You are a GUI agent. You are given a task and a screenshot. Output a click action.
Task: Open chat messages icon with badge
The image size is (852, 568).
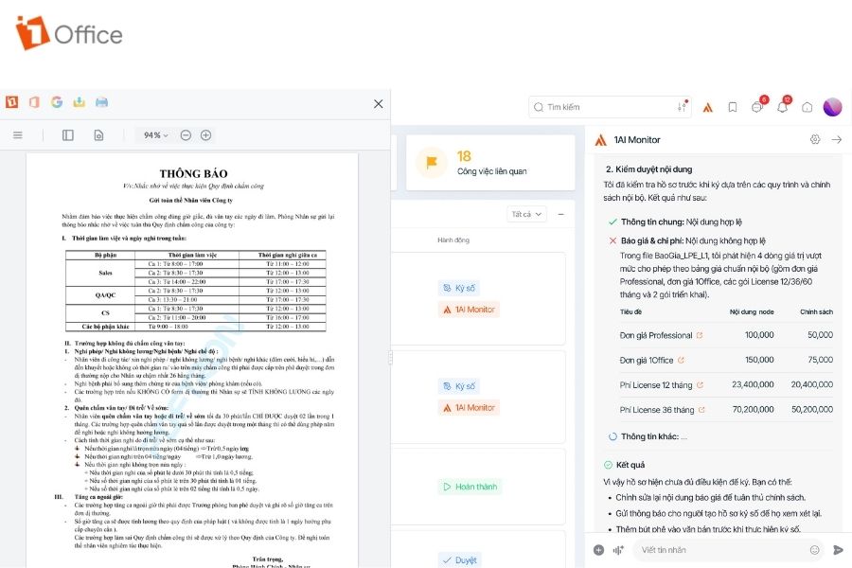pyautogui.click(x=758, y=105)
